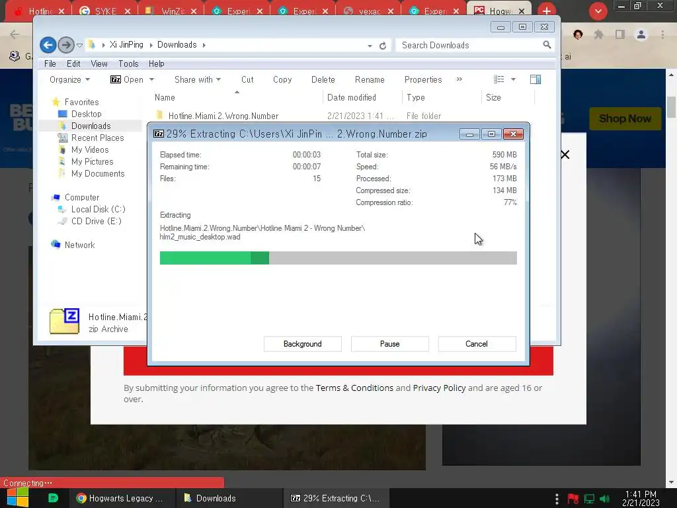Select Desktop in the navigation pane
677x508 pixels.
86,114
